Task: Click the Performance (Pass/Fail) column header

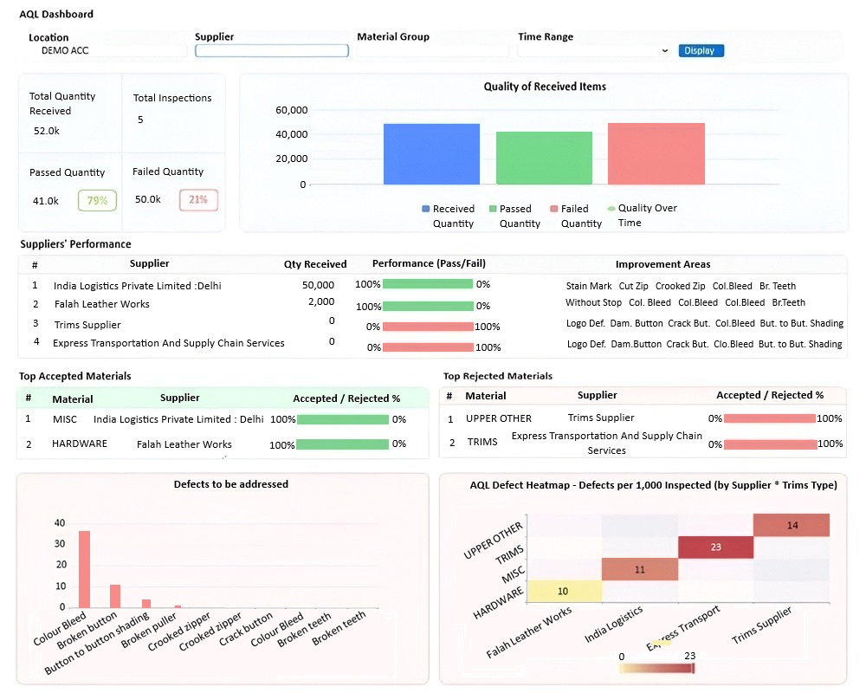Action: 430,263
